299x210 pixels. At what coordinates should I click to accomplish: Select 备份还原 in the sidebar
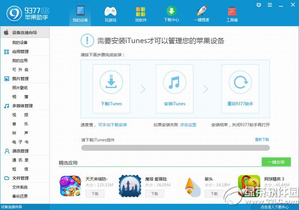(20, 196)
